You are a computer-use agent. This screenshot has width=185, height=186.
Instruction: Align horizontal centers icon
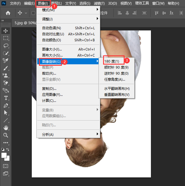(x=127, y=13)
